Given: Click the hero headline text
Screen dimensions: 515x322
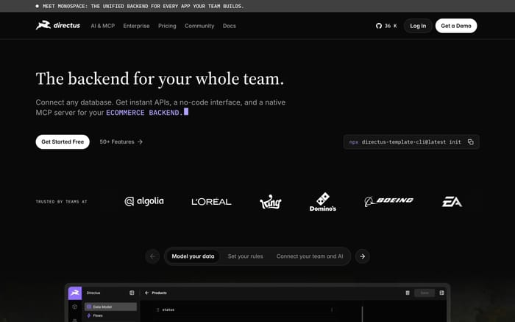Looking at the screenshot, I should (x=160, y=79).
